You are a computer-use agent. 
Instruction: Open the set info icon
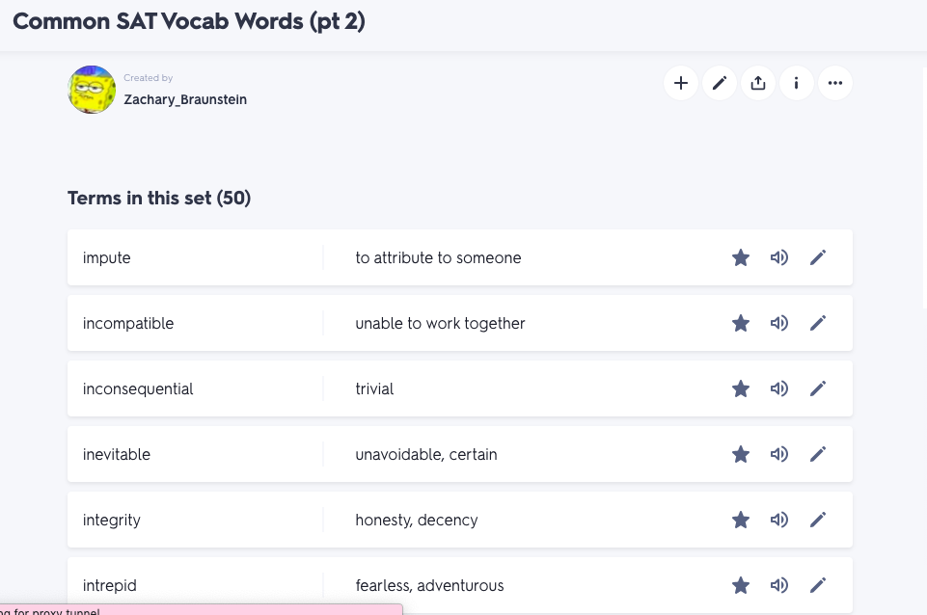[797, 83]
